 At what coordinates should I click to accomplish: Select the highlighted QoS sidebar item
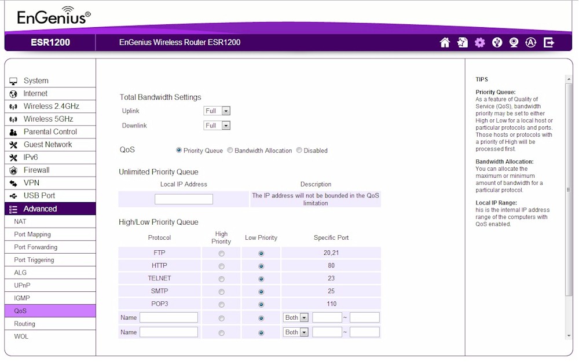(50, 311)
